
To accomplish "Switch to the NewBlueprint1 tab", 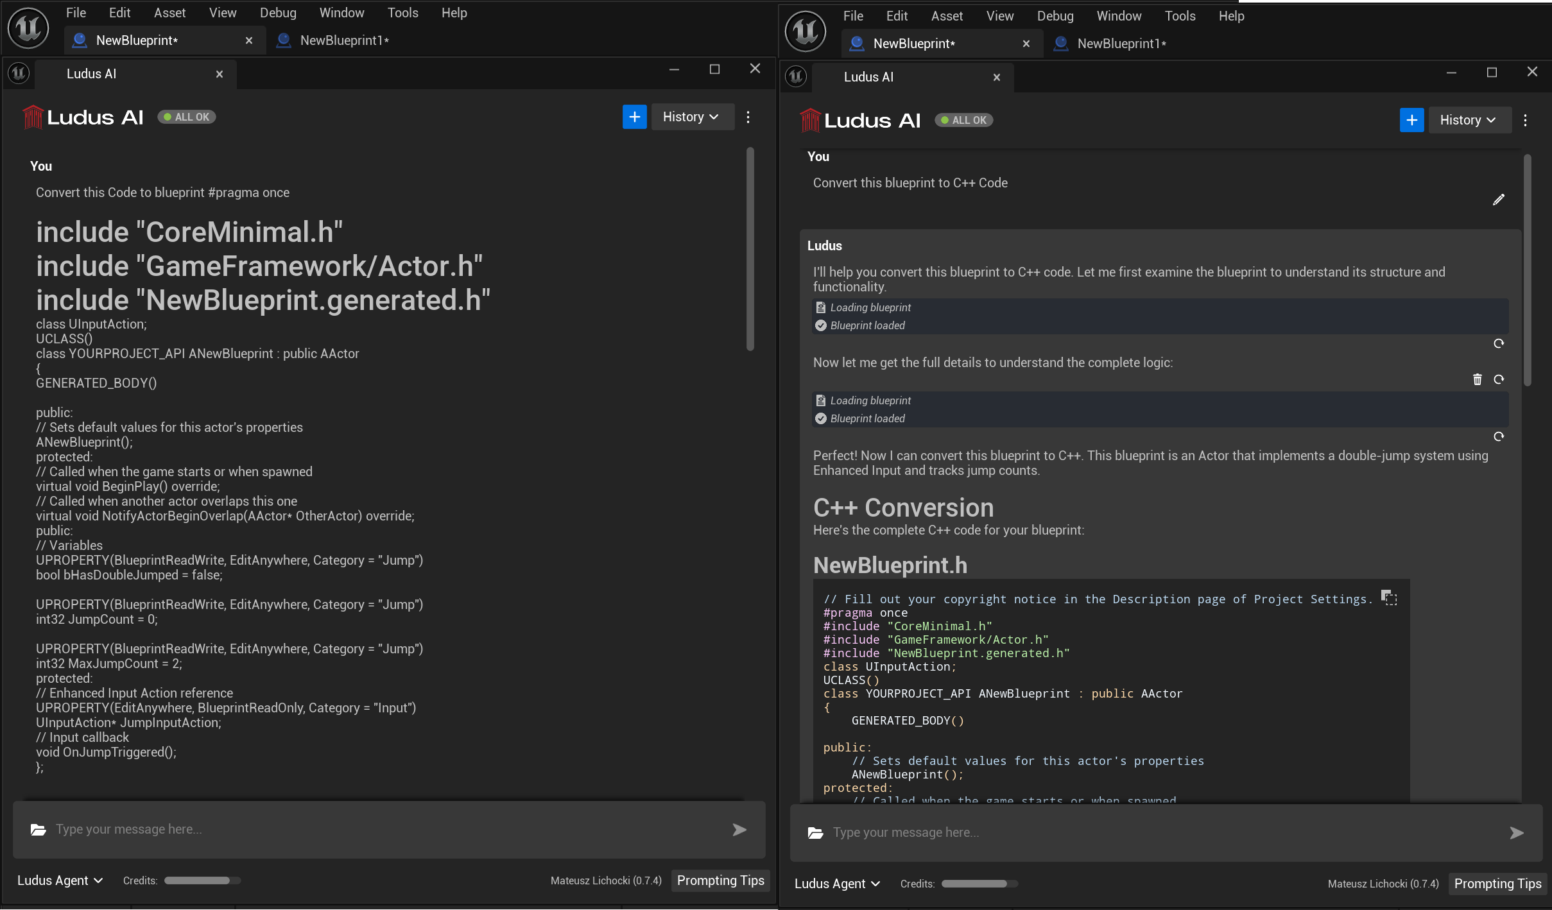I will point(343,40).
